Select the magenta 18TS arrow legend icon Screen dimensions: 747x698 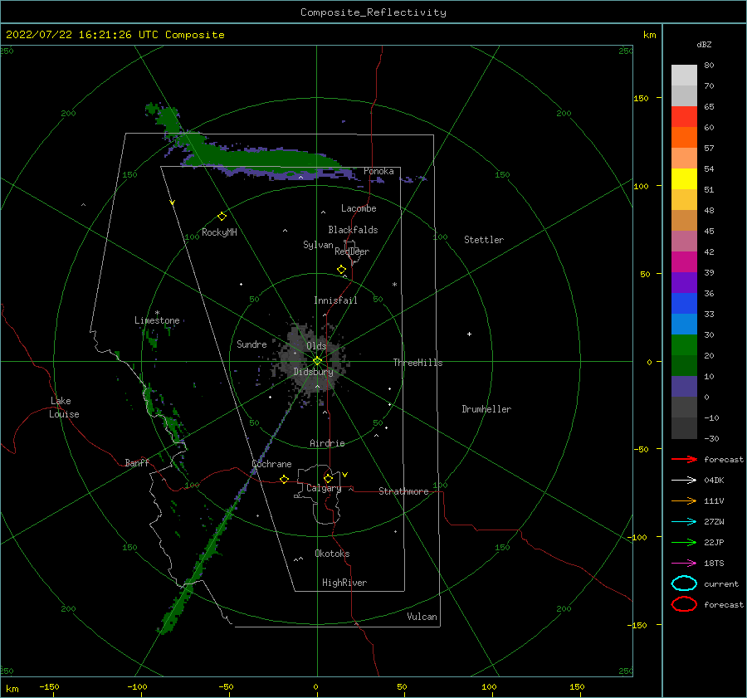pyautogui.click(x=684, y=564)
